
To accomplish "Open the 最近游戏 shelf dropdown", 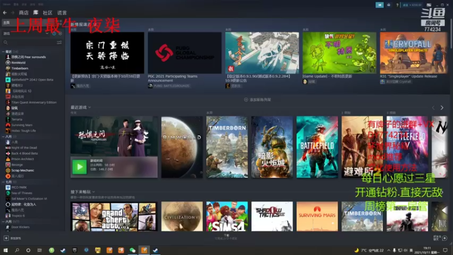I will pos(80,107).
